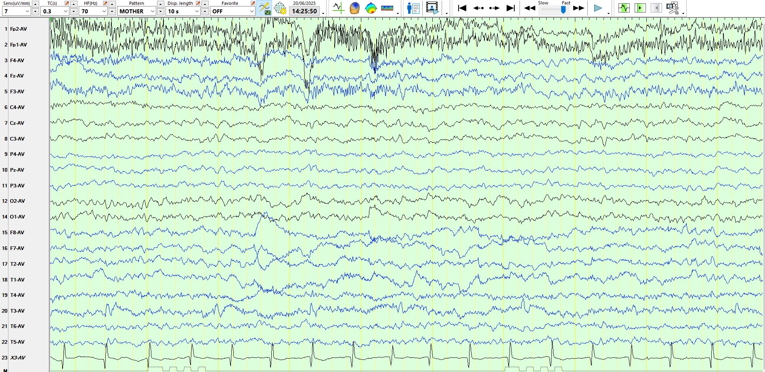Viewport: 765px width, 372px height.
Task: Expand the video tools overflow arrow
Action: (446, 13)
